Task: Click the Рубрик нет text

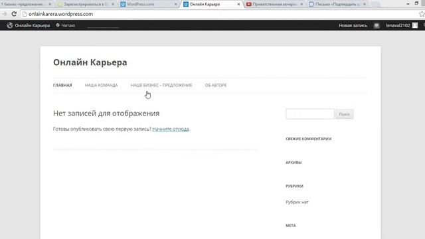Action: [297, 202]
